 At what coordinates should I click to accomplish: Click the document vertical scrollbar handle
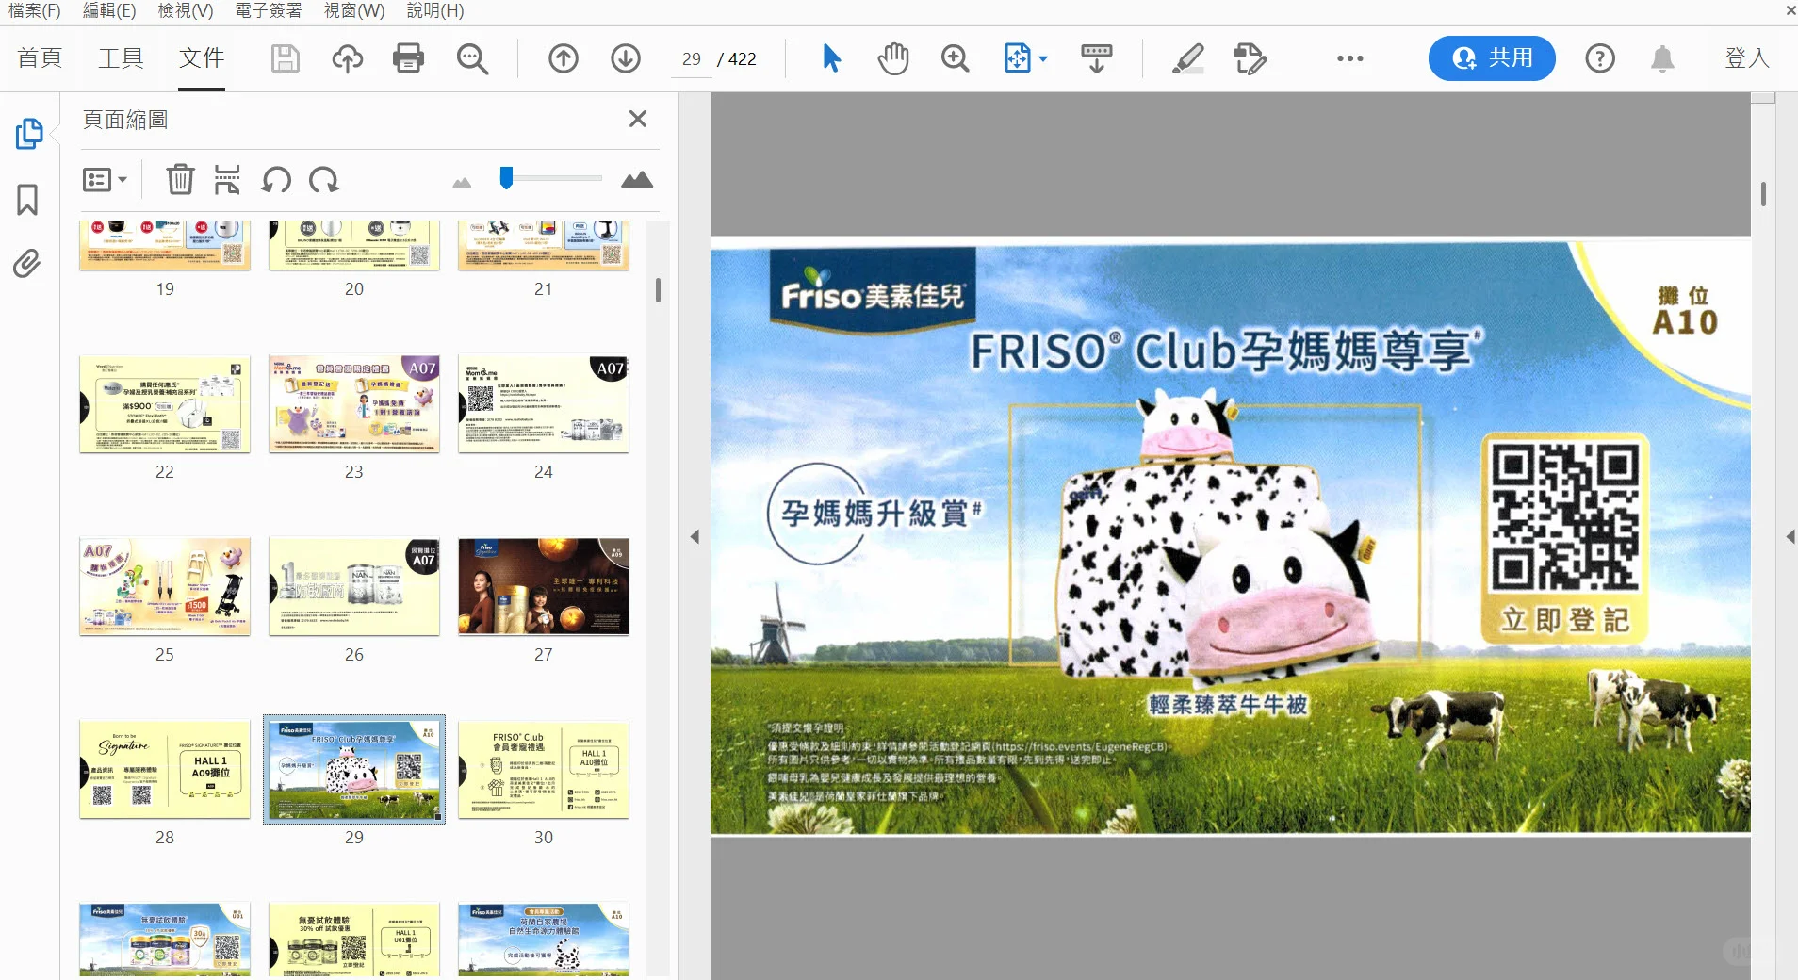click(x=1763, y=194)
